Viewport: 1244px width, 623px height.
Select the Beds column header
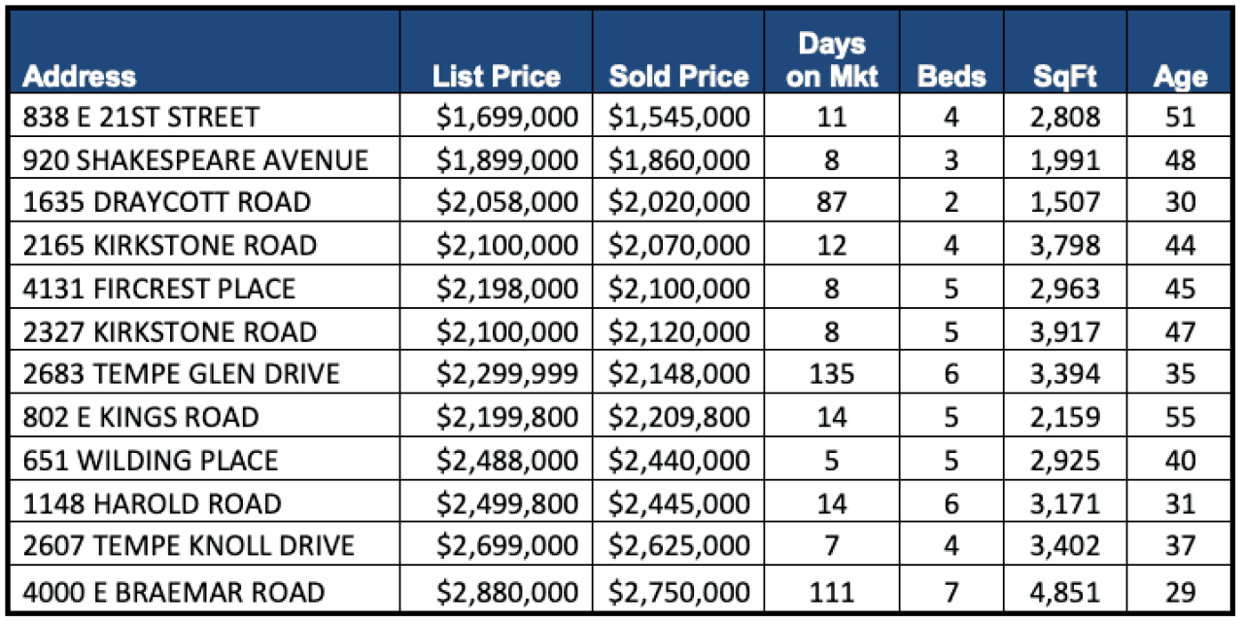pyautogui.click(x=950, y=77)
